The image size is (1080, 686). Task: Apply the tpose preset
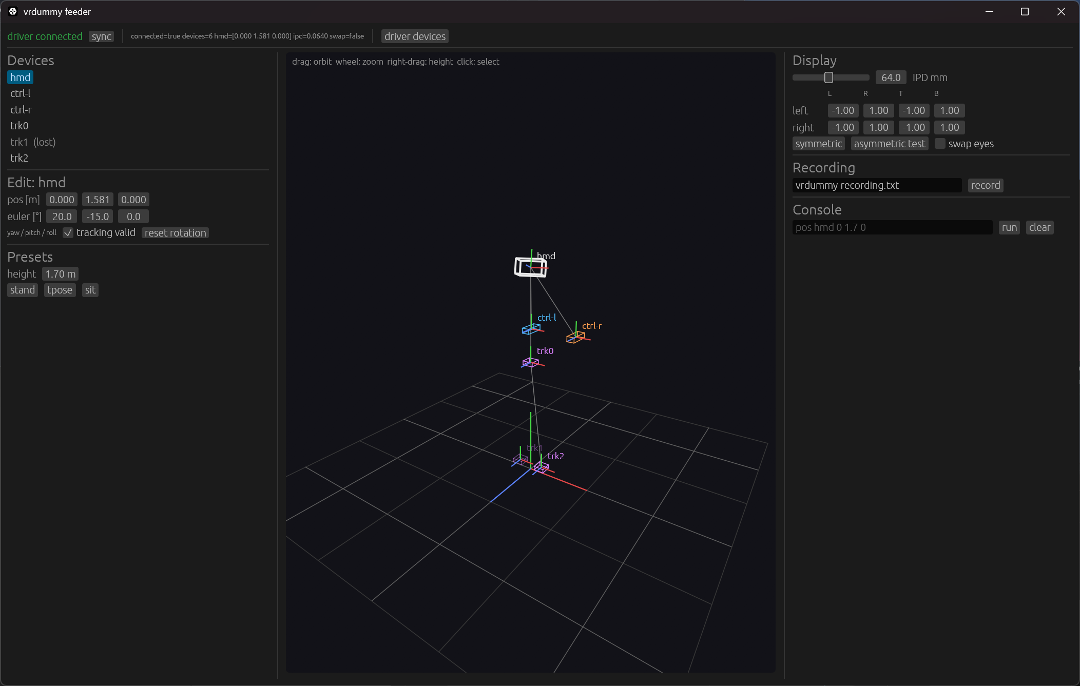(x=60, y=290)
